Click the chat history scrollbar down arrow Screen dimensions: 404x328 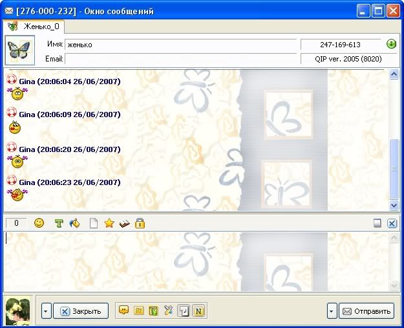[394, 206]
